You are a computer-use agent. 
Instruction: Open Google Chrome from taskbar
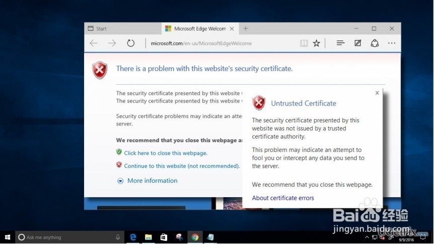195,237
